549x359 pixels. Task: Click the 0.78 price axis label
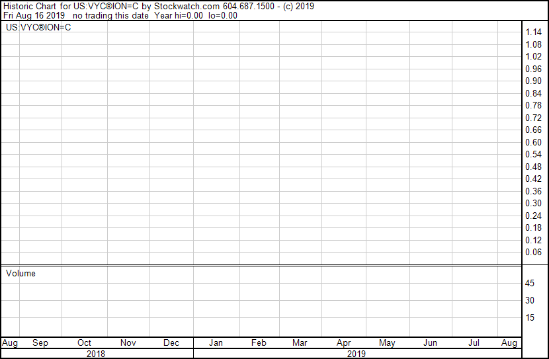(533, 105)
